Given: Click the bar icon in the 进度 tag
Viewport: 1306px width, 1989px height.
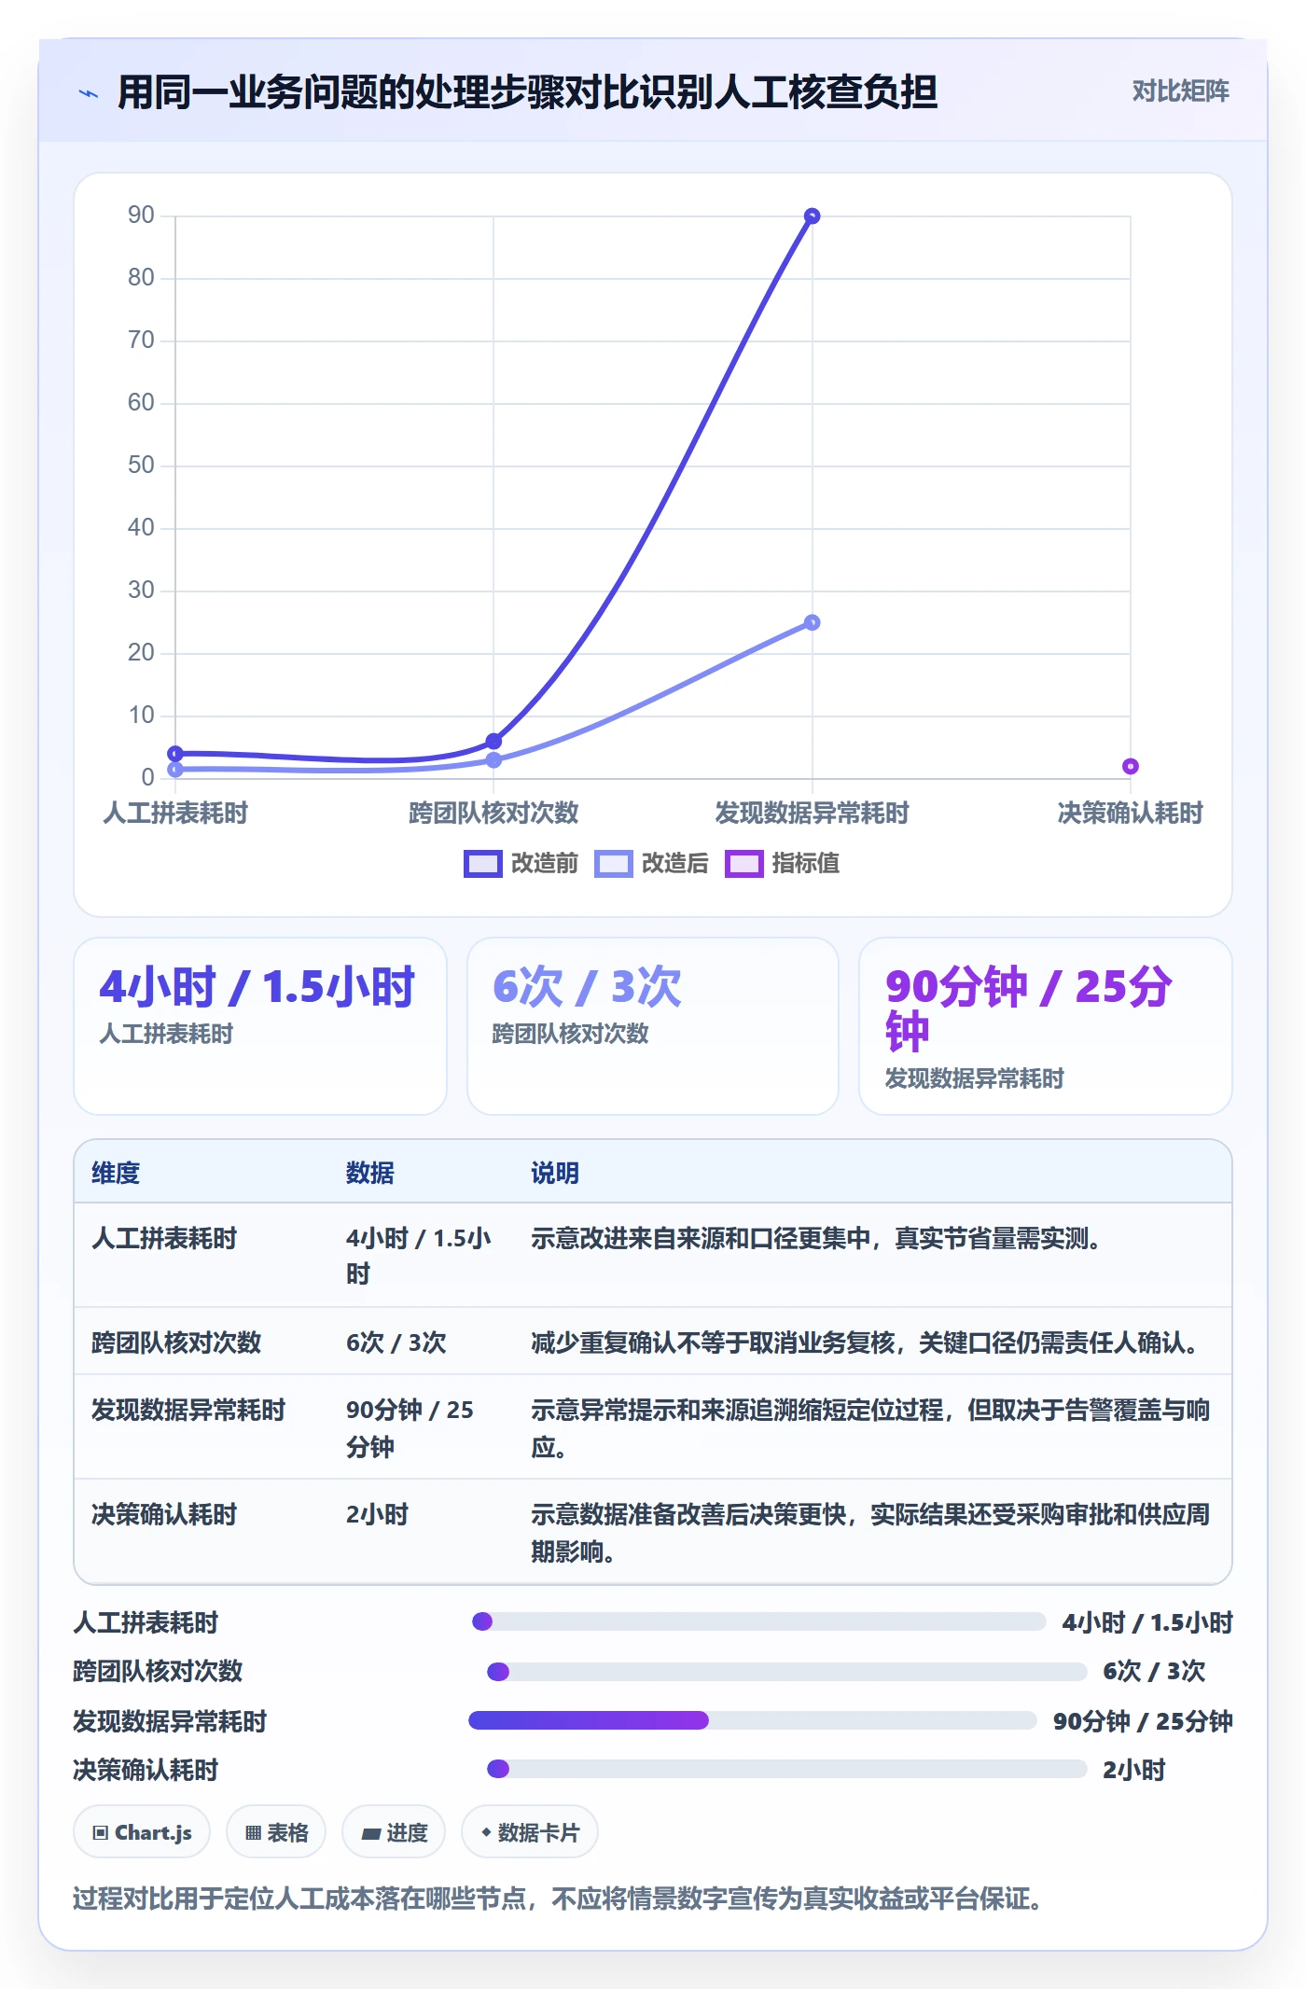Looking at the screenshot, I should (x=370, y=1833).
